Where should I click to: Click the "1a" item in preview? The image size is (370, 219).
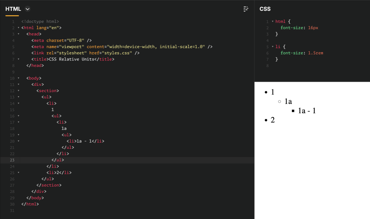click(x=288, y=102)
